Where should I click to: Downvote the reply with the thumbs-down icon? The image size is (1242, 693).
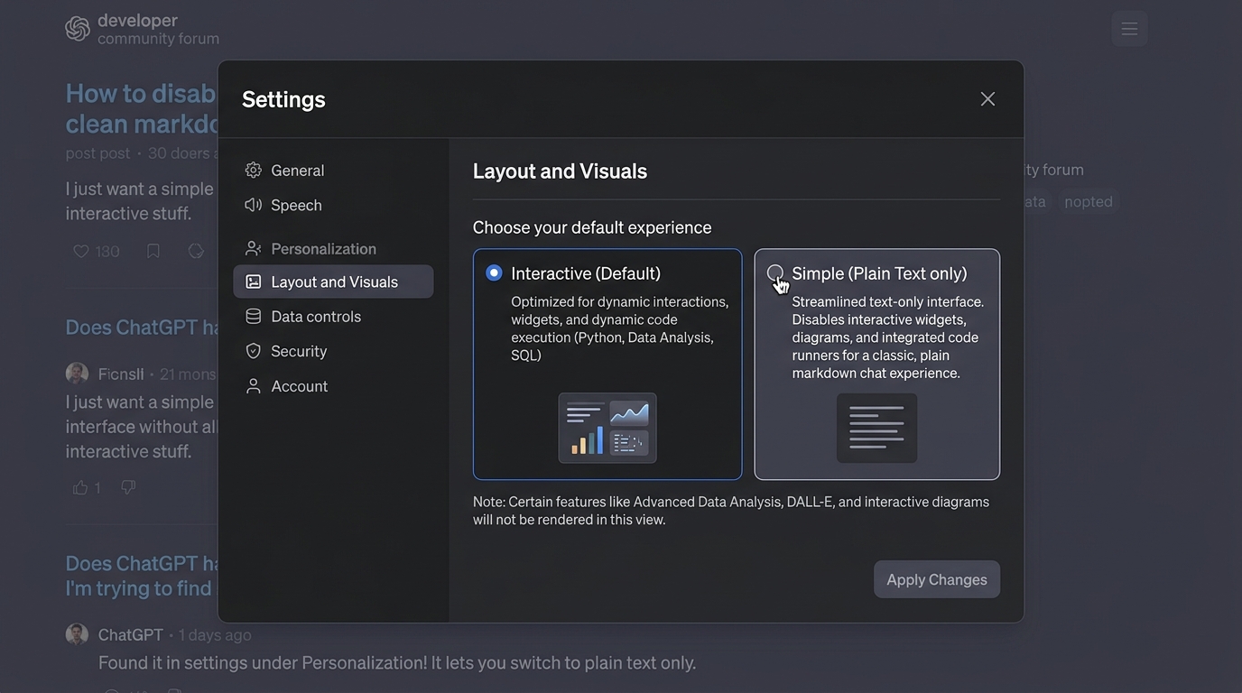[128, 487]
